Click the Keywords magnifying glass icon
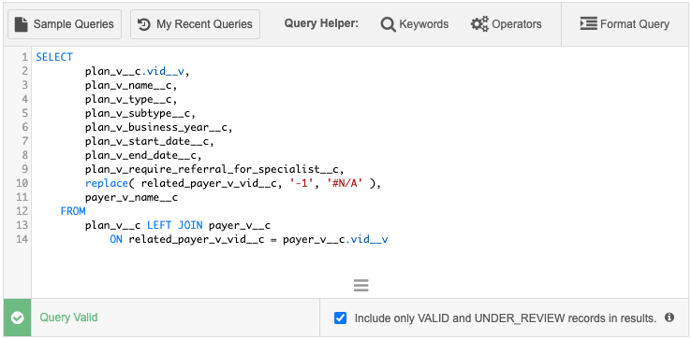This screenshot has height=339, width=692. [388, 24]
